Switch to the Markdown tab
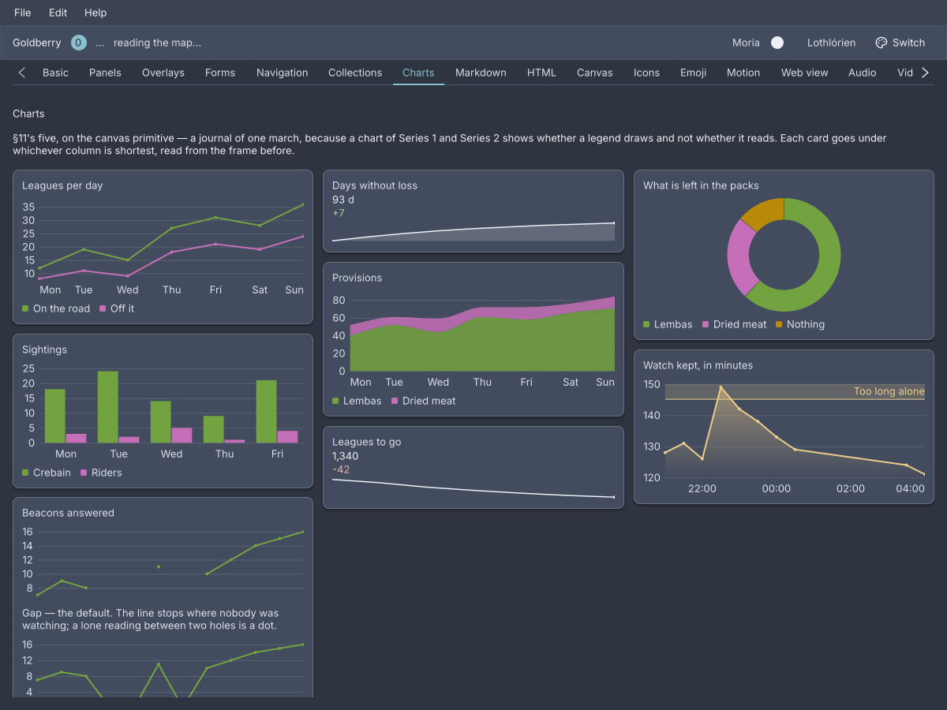This screenshot has width=947, height=710. 481,73
